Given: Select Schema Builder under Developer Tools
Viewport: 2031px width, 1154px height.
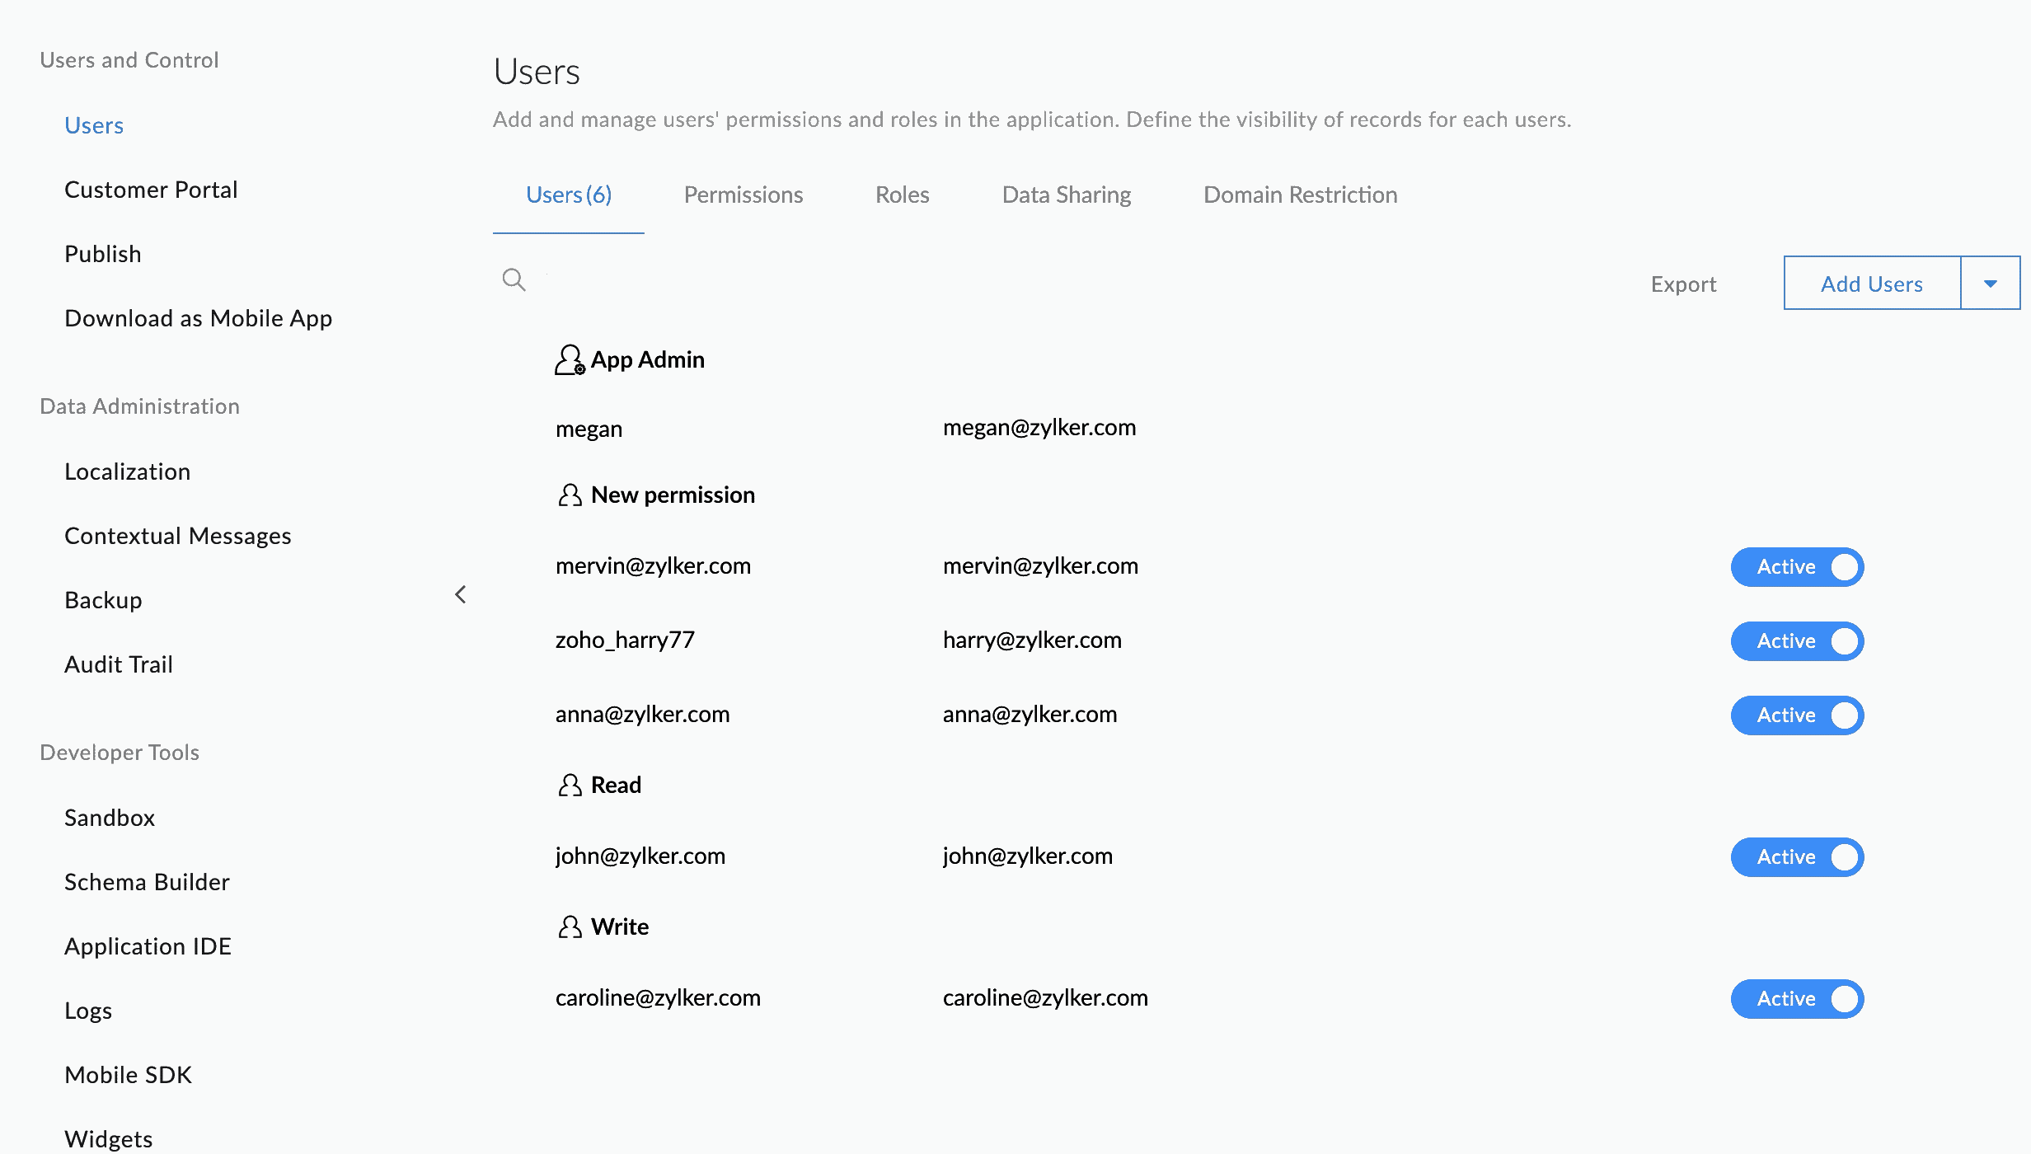Looking at the screenshot, I should [147, 882].
